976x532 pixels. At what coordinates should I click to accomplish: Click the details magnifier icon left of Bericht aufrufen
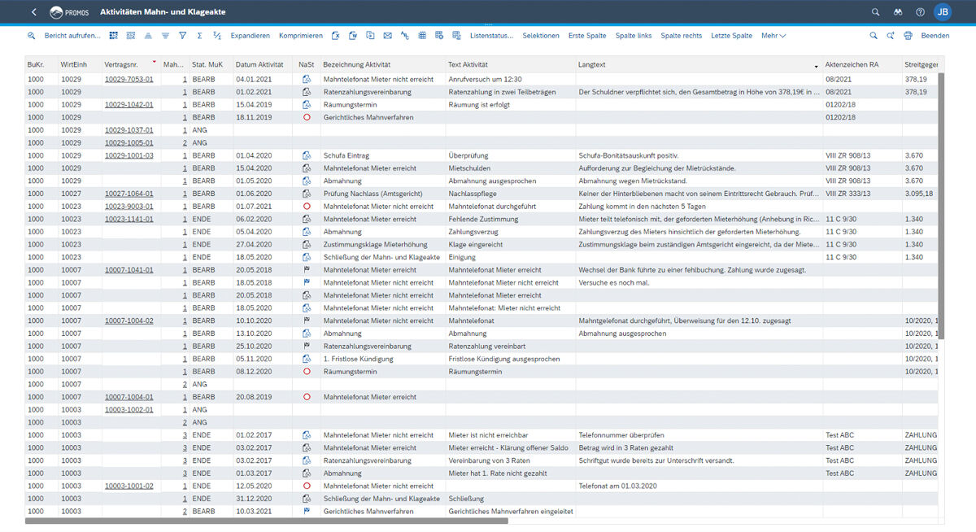32,36
